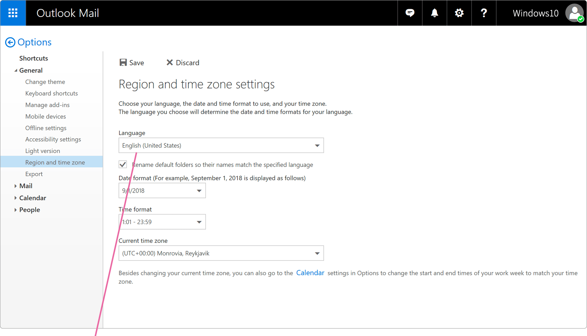
Task: Select Light version option
Action: pyautogui.click(x=43, y=151)
